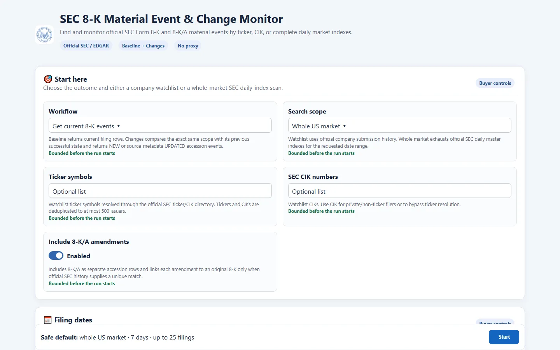Click the Start here section heading
The width and height of the screenshot is (560, 350).
click(x=71, y=79)
